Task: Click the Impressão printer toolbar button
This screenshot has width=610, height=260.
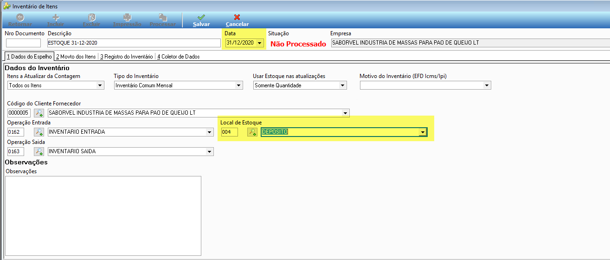Action: point(127,20)
